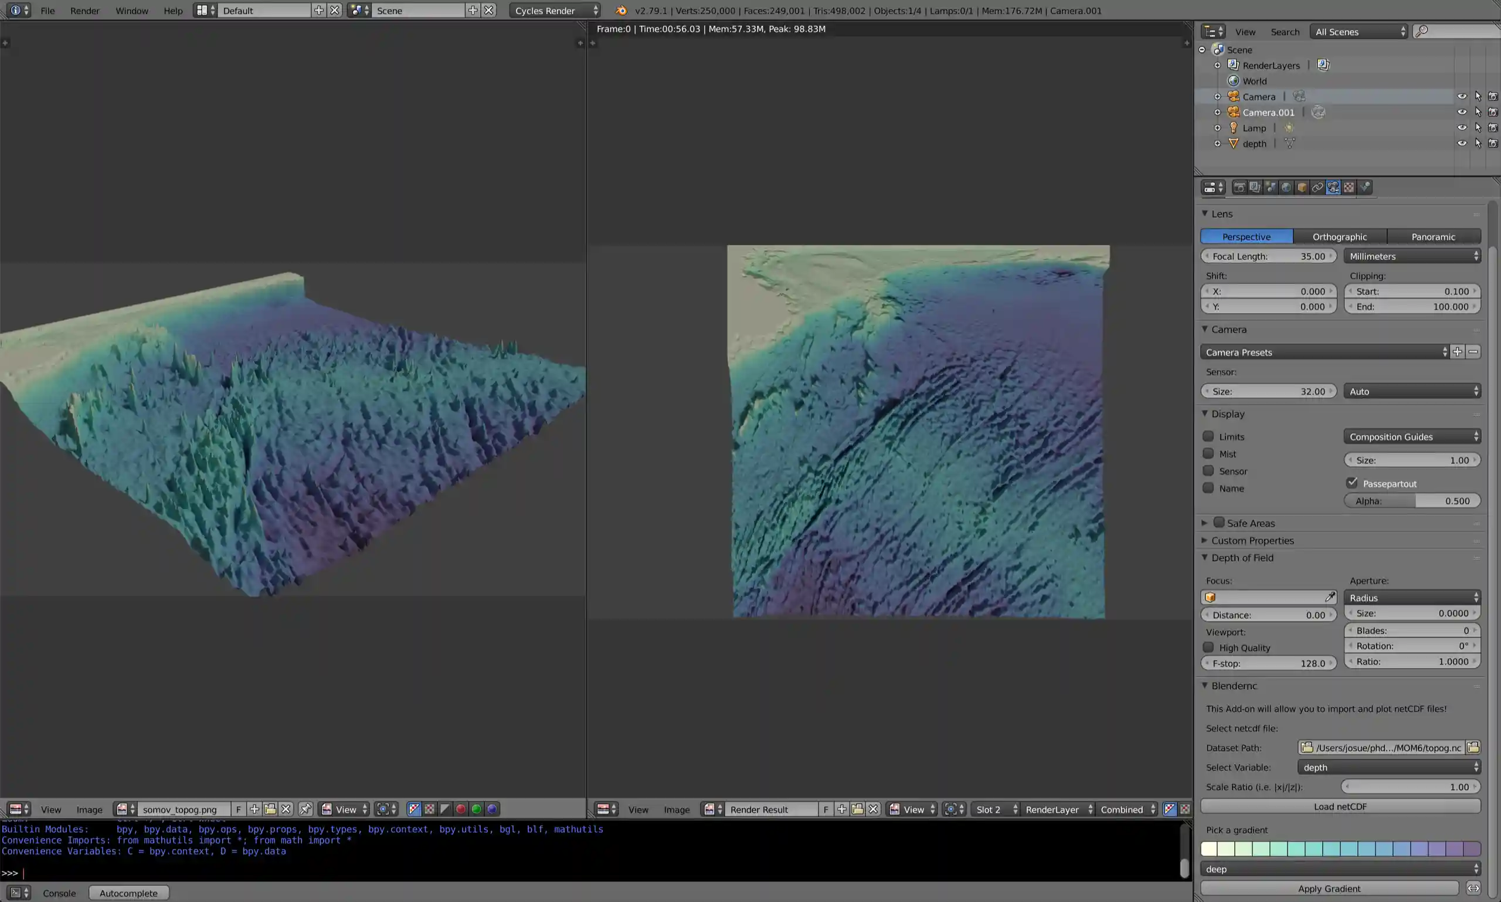Enable the Limits display checkbox

pyautogui.click(x=1208, y=436)
